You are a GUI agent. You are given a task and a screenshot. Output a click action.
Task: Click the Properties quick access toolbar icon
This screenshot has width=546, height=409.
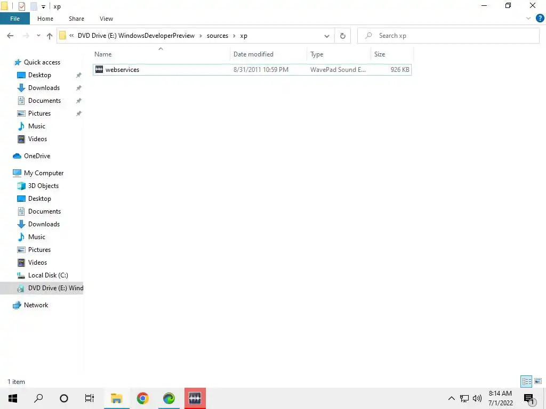[21, 6]
